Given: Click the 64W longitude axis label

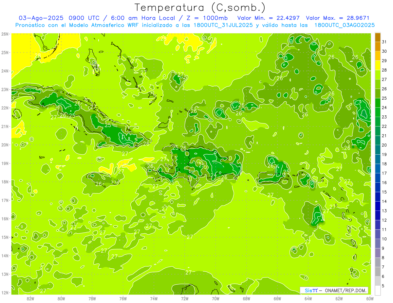Looking at the screenshot, I should click(x=308, y=298).
